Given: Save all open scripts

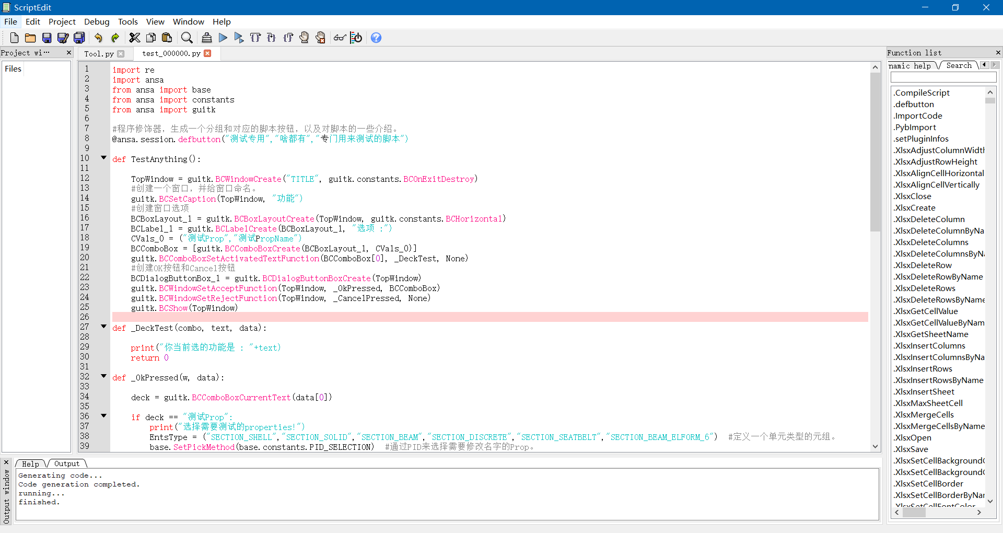Looking at the screenshot, I should coord(79,38).
